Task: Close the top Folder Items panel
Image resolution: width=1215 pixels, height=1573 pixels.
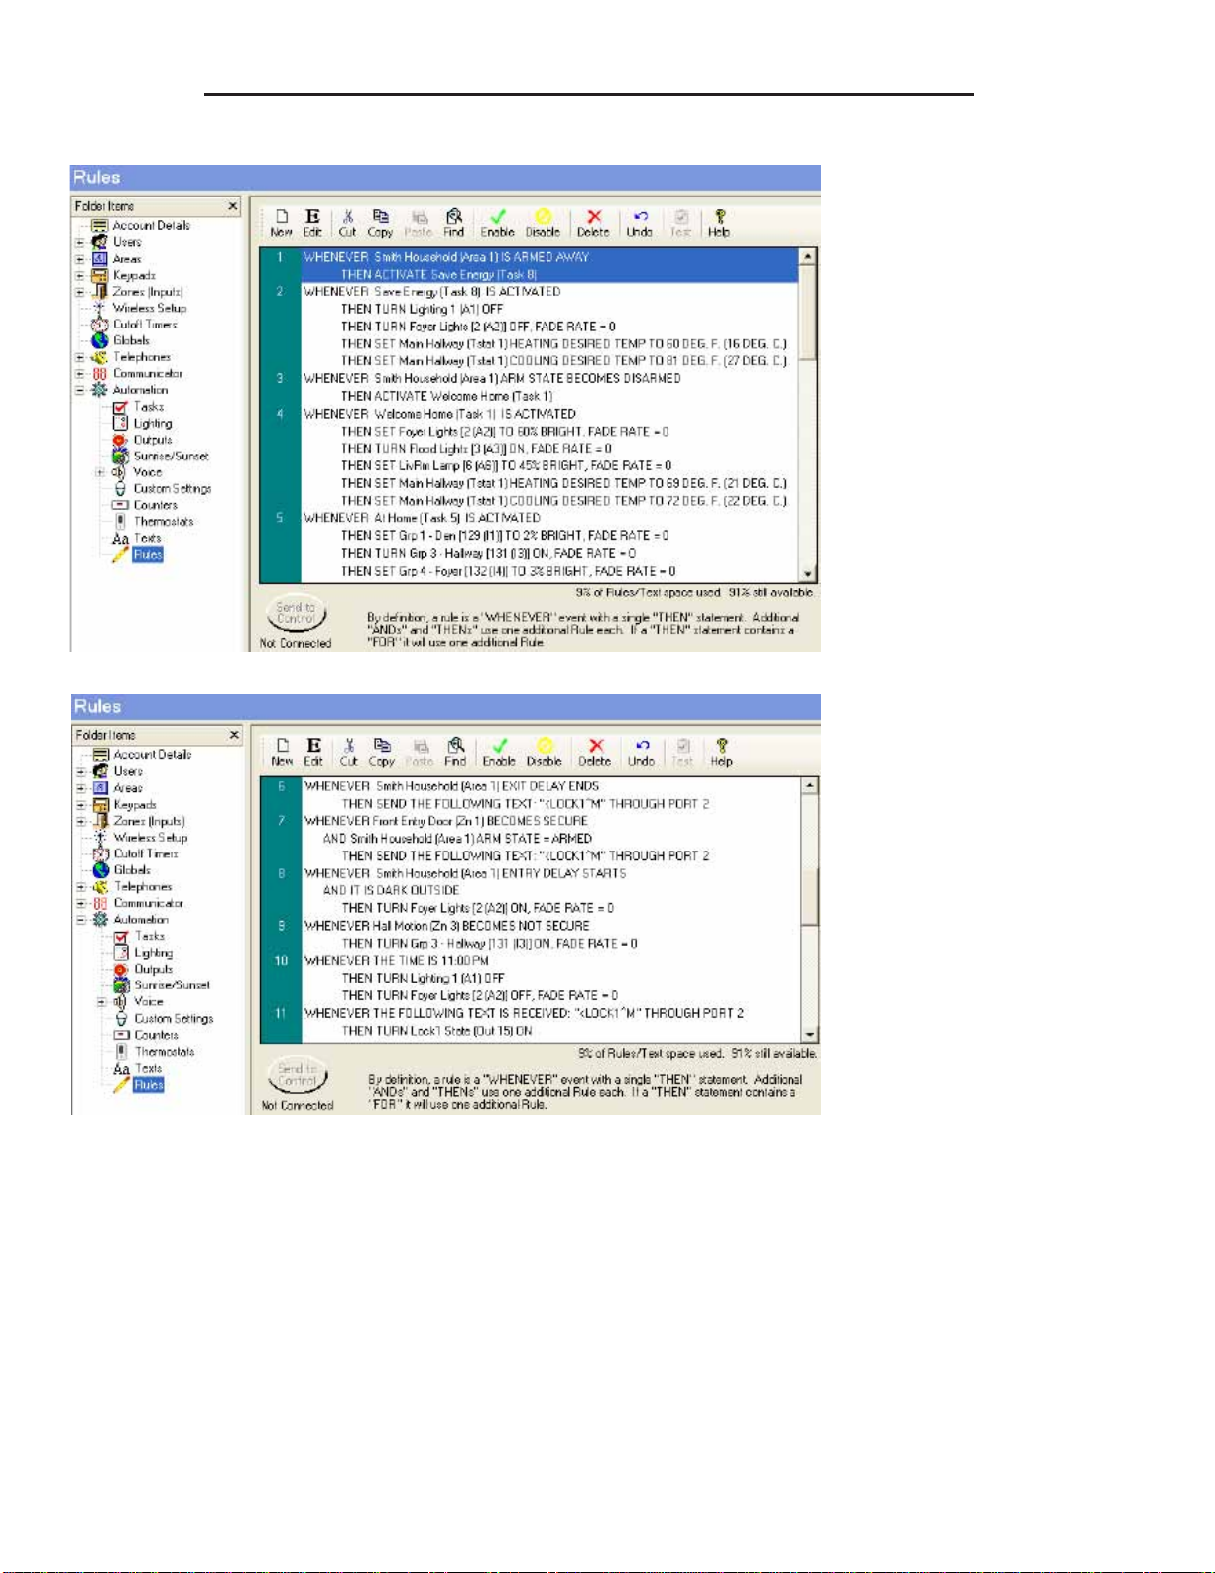Action: coord(233,206)
